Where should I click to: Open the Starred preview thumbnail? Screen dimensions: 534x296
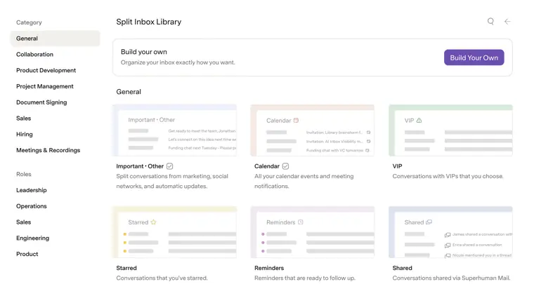[175, 232]
